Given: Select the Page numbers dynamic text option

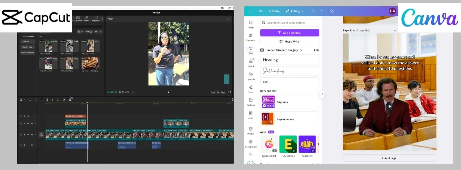Looking at the screenshot, I should coord(290,119).
